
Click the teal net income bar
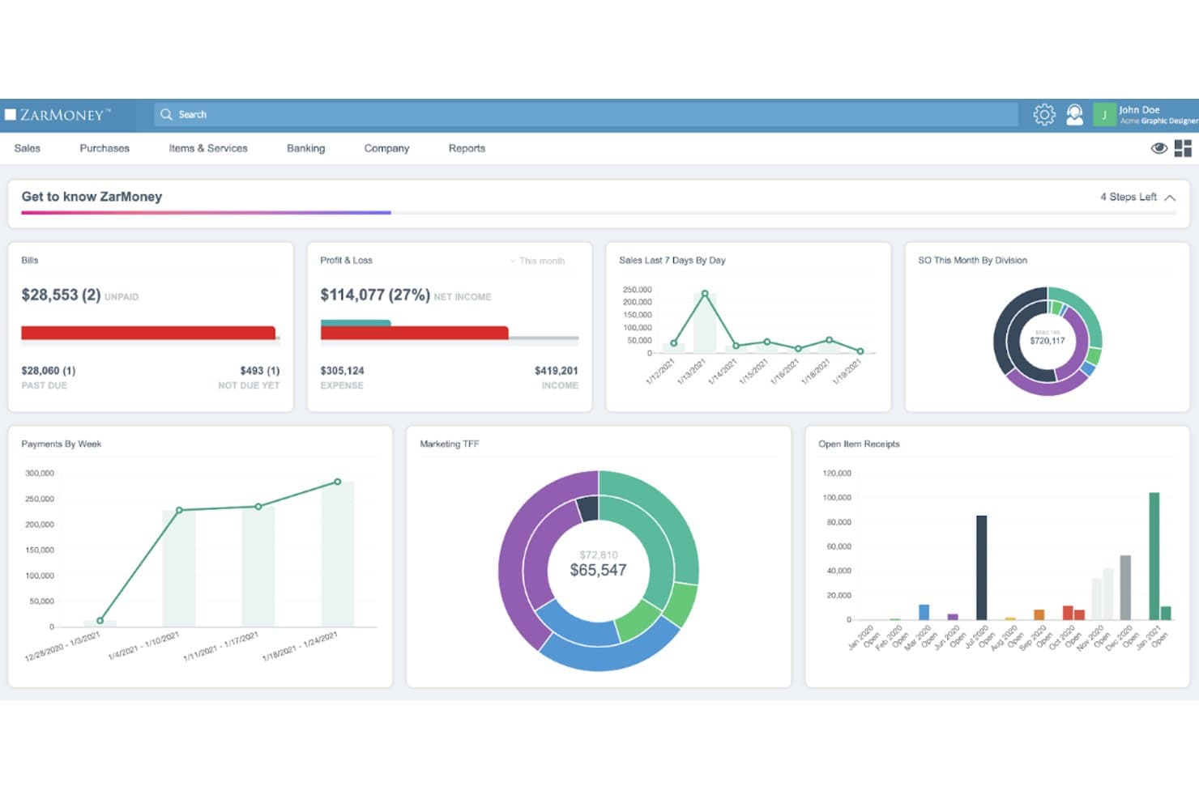(x=356, y=323)
